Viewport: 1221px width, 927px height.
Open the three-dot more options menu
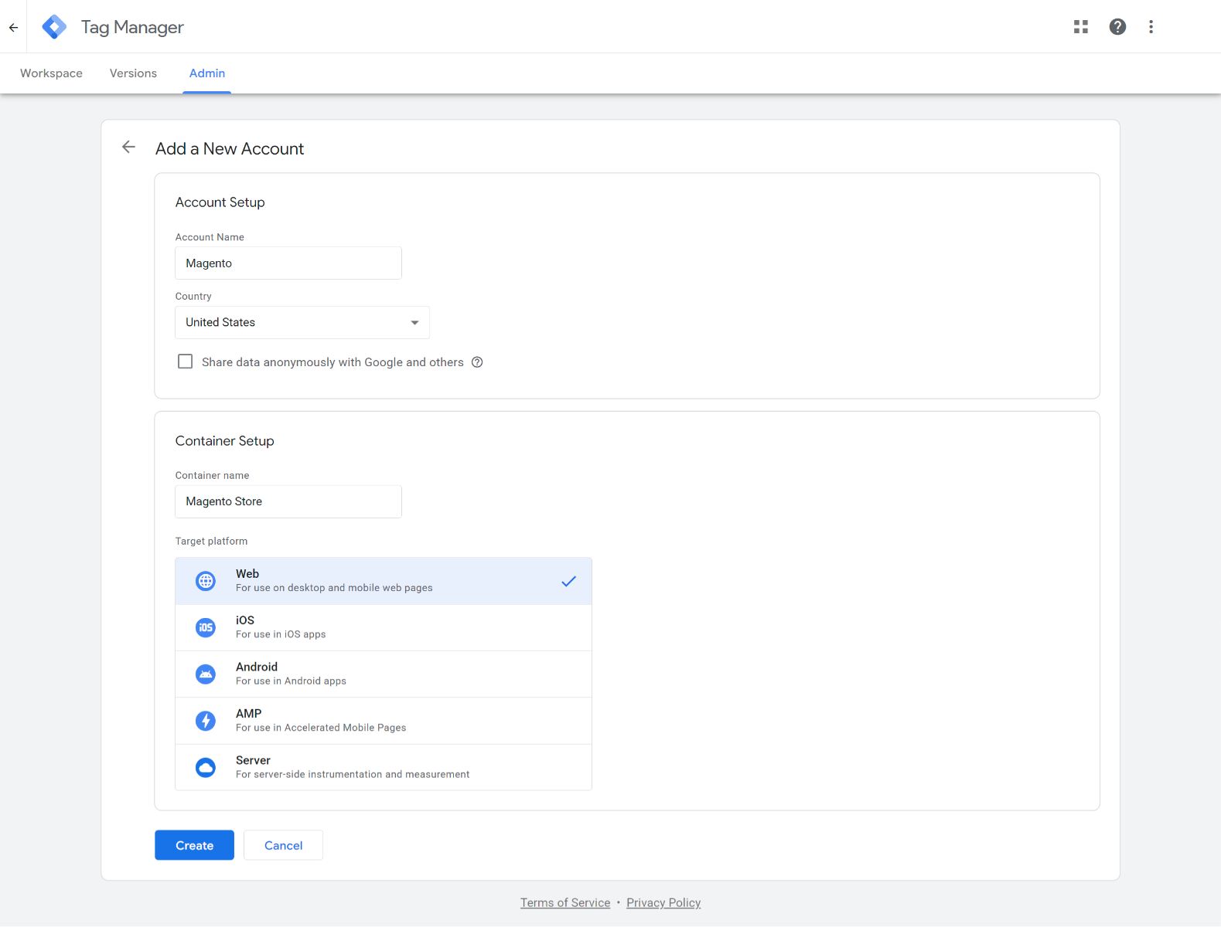pyautogui.click(x=1151, y=27)
